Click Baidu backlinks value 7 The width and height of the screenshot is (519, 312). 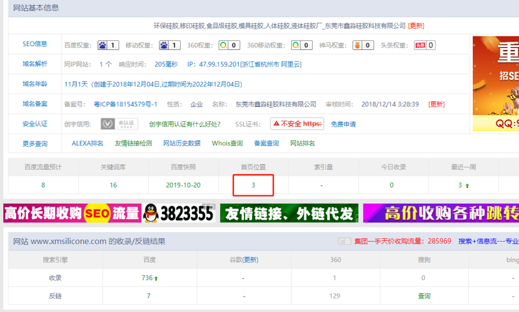pos(149,296)
